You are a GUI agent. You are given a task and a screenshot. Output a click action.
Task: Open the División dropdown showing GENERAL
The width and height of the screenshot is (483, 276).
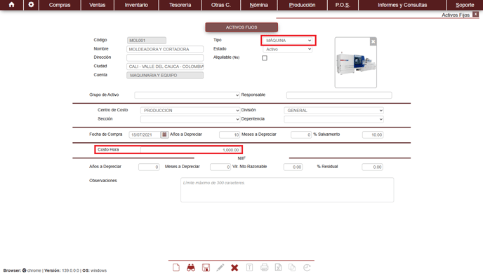(x=334, y=111)
